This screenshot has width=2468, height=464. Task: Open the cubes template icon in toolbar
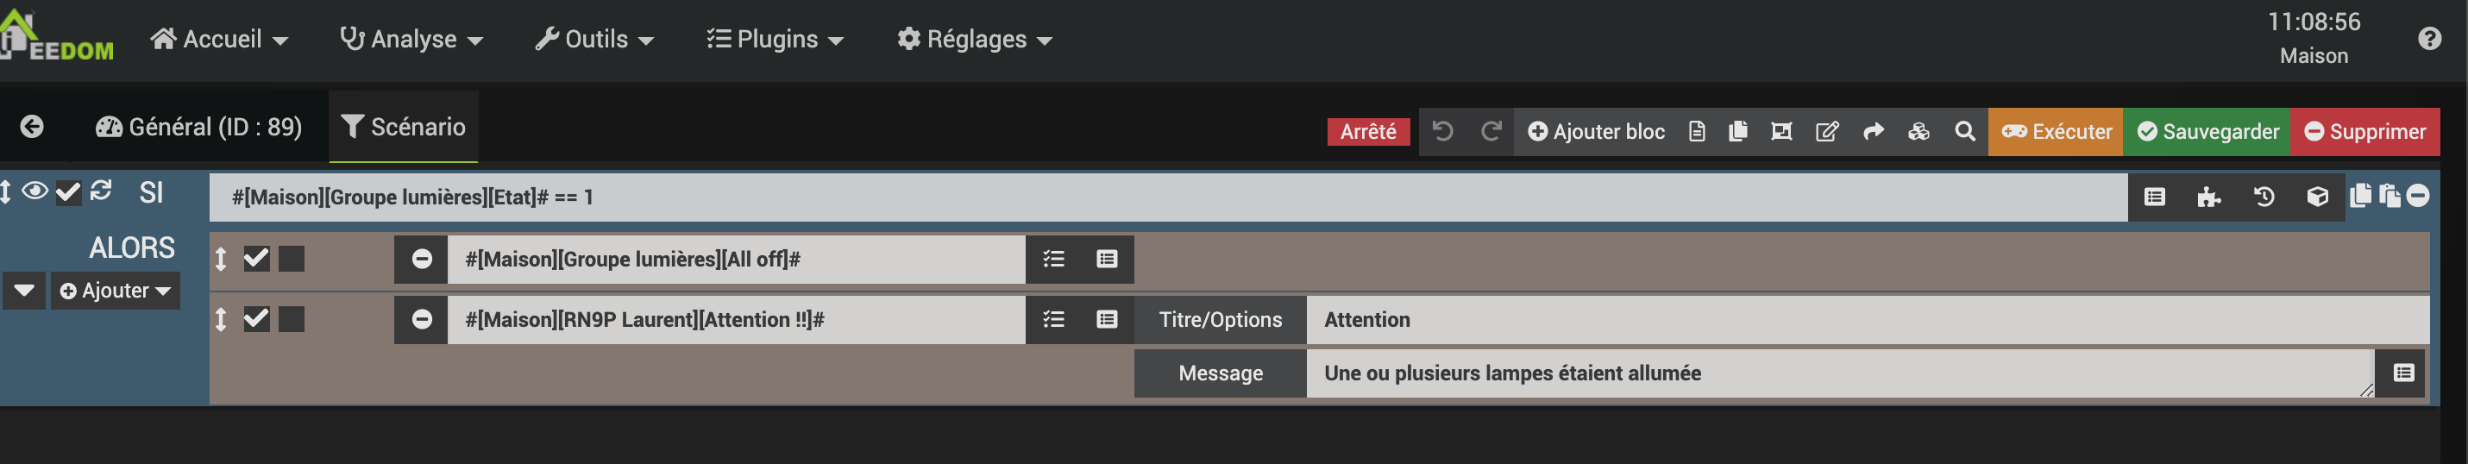(1918, 131)
